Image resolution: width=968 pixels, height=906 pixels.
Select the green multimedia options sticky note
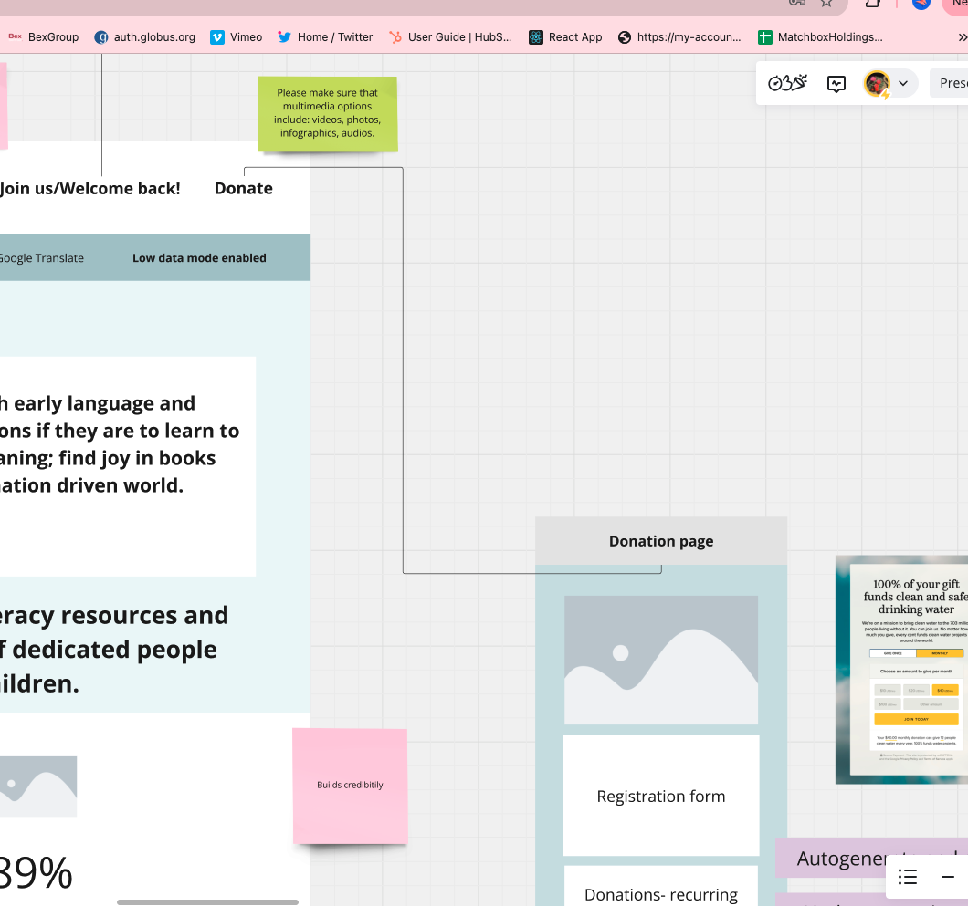coord(327,113)
